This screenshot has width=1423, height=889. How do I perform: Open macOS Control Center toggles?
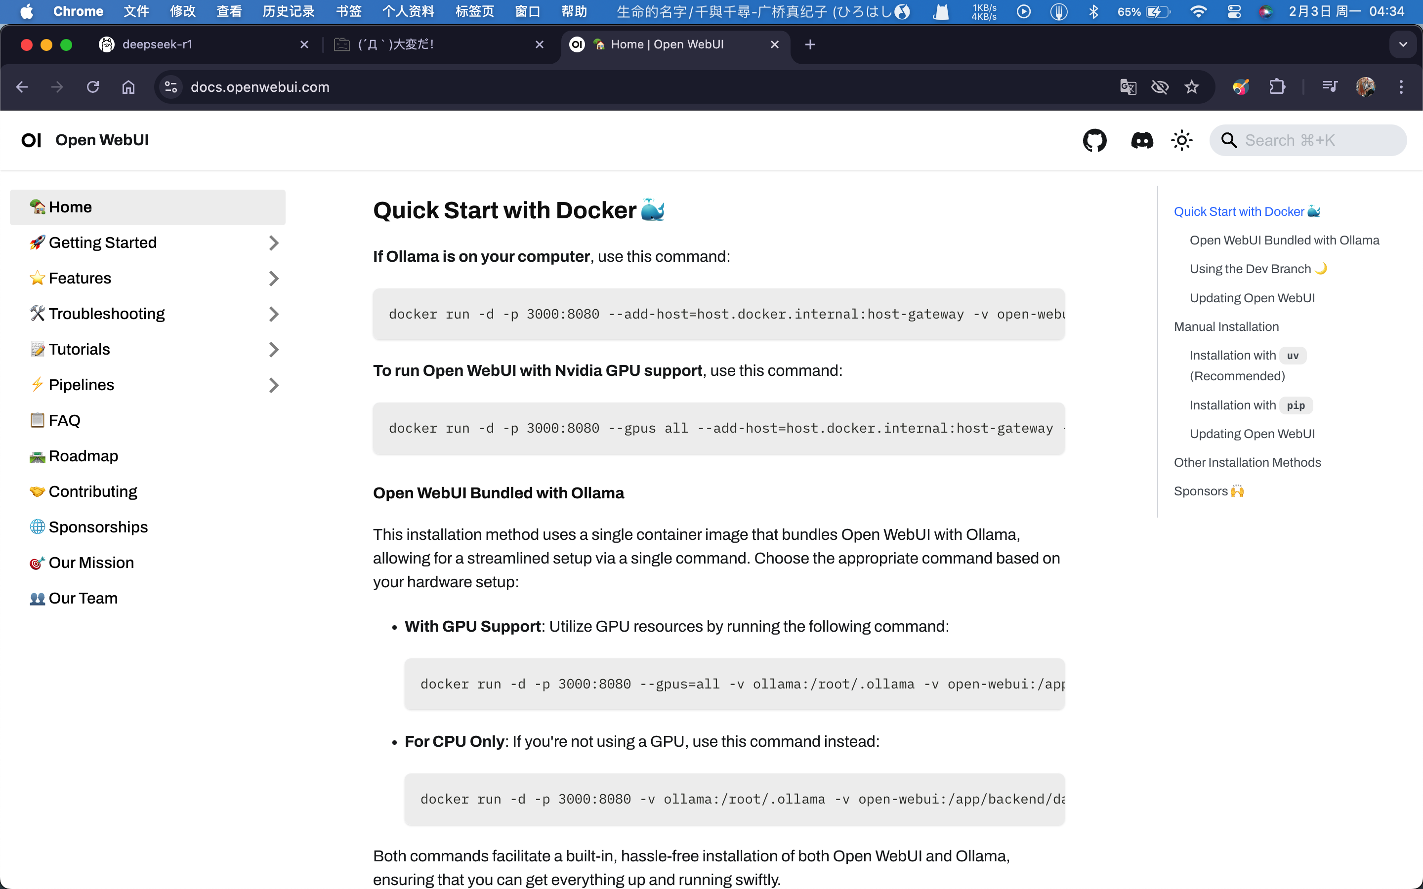1234,12
